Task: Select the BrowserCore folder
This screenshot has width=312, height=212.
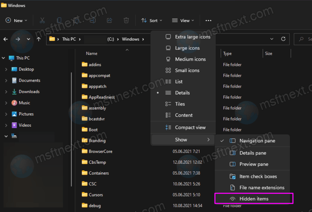Action: [x=97, y=151]
